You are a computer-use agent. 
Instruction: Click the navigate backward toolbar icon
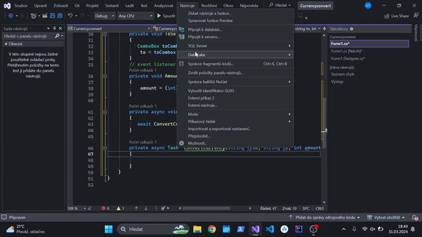coord(11,16)
